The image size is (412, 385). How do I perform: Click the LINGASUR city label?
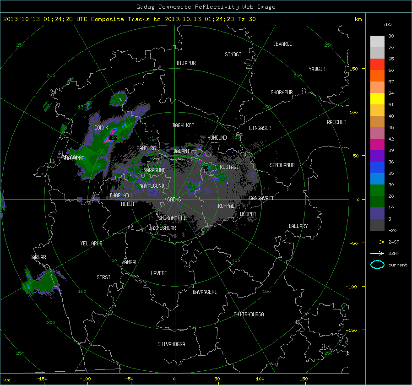coord(260,128)
